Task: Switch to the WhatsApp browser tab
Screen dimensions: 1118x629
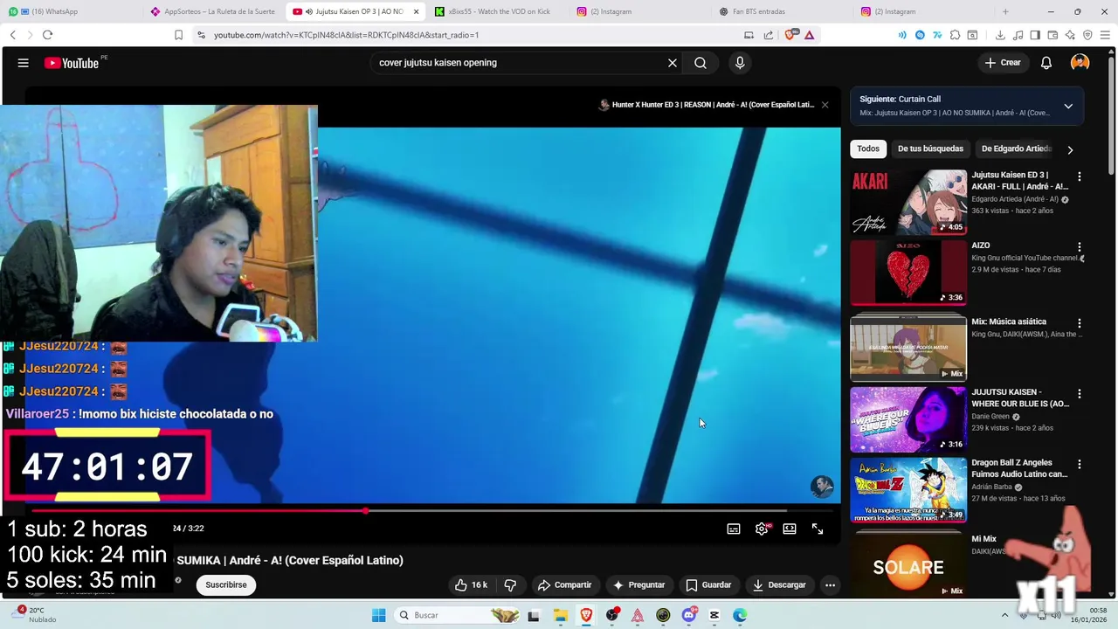Action: tap(70, 11)
